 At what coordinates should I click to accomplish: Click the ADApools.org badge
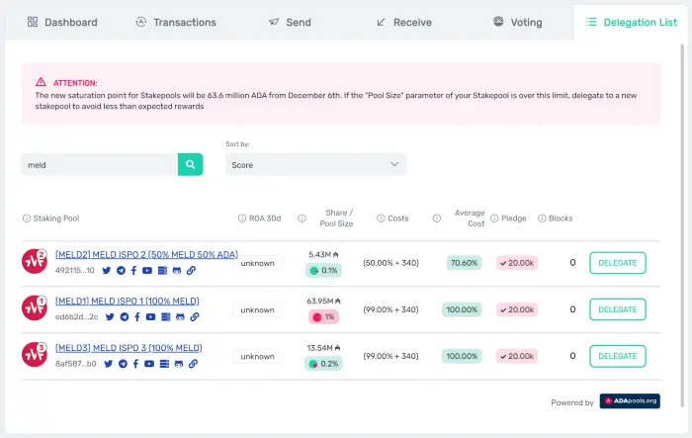click(630, 400)
